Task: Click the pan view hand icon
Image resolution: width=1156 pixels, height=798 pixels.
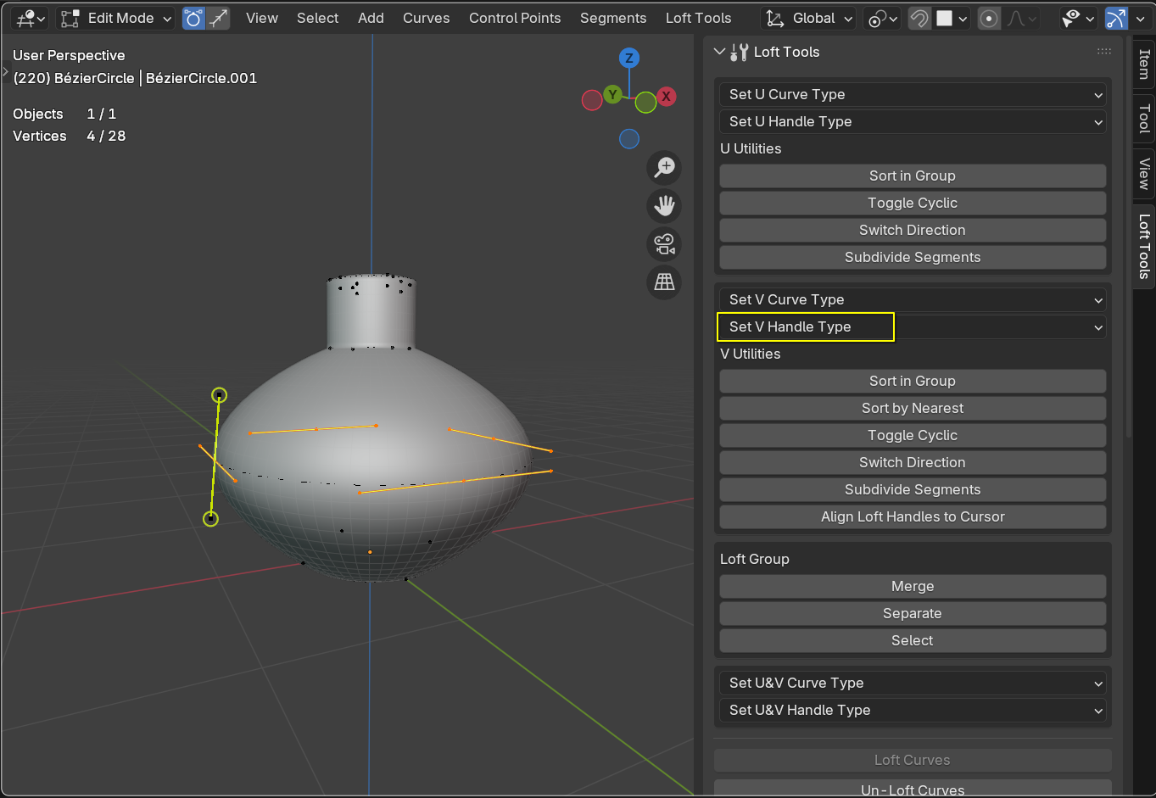Action: coord(664,205)
